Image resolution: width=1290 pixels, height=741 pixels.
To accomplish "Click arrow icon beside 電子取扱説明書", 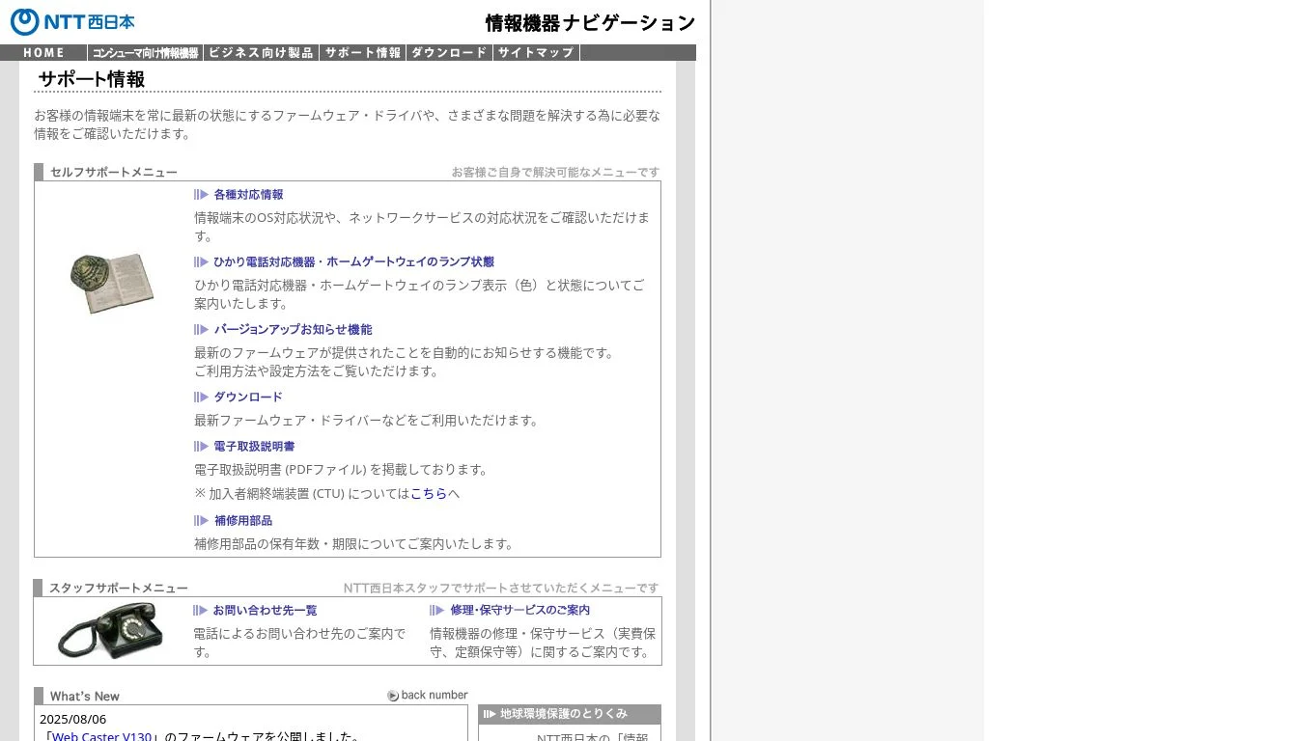I will (201, 446).
